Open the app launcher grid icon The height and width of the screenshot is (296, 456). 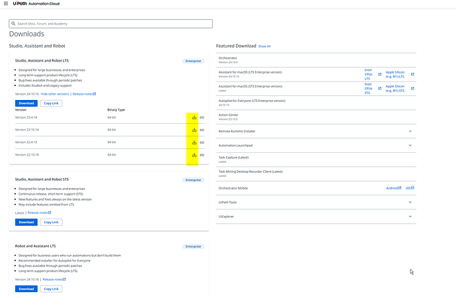(x=6, y=3)
